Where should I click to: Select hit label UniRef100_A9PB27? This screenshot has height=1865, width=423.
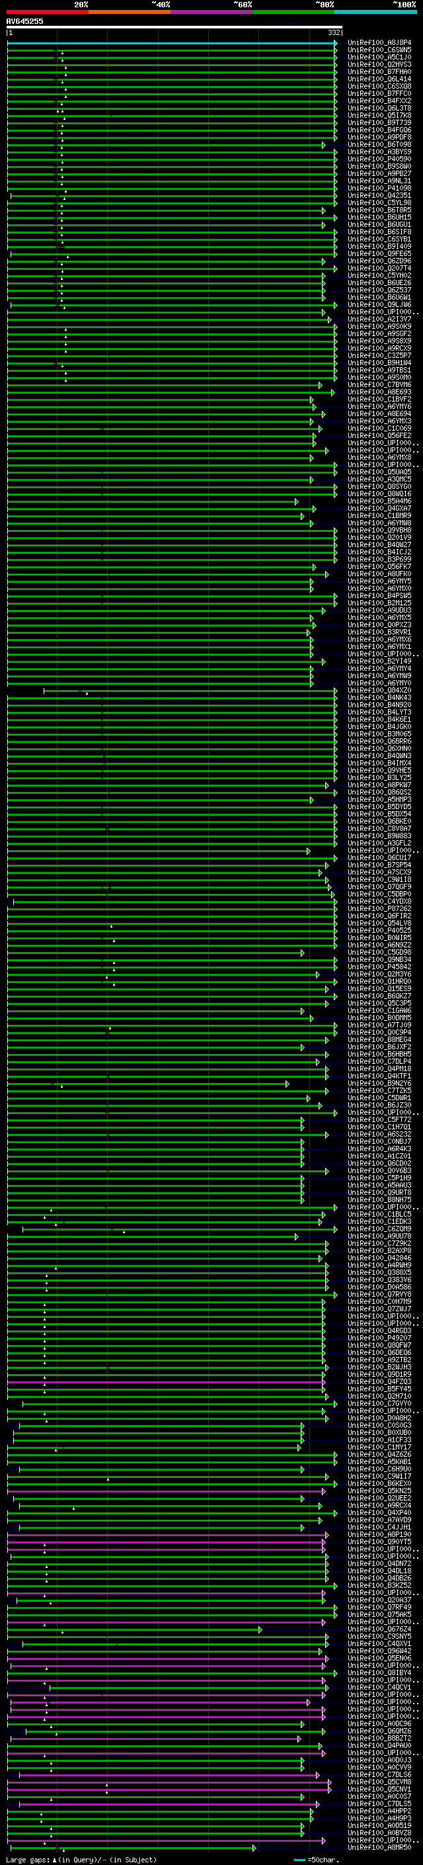379,174
